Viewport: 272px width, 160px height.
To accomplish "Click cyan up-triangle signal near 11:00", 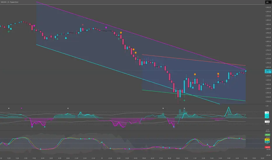I will pos(193,87).
